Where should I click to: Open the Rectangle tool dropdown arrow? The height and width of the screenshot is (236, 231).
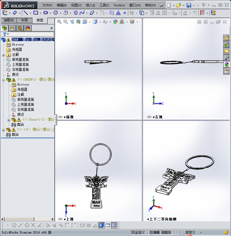point(40,13)
